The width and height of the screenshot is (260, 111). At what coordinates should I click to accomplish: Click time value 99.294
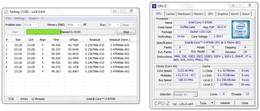click(x=56, y=54)
